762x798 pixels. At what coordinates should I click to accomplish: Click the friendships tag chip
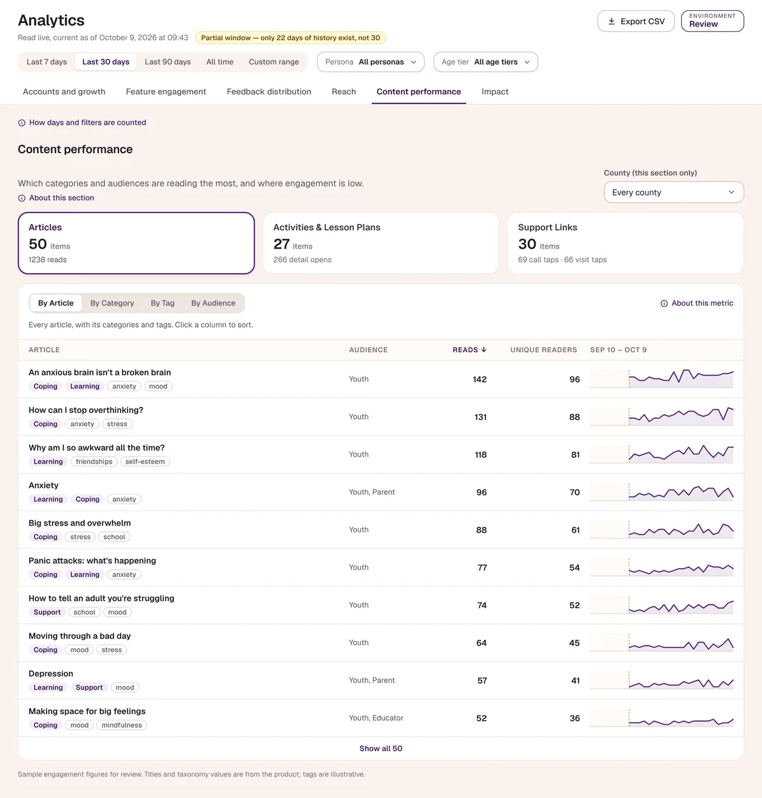94,462
